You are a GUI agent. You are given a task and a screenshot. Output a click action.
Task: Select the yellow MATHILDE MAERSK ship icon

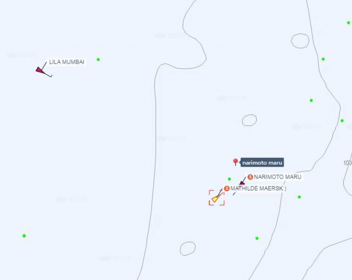click(x=215, y=199)
